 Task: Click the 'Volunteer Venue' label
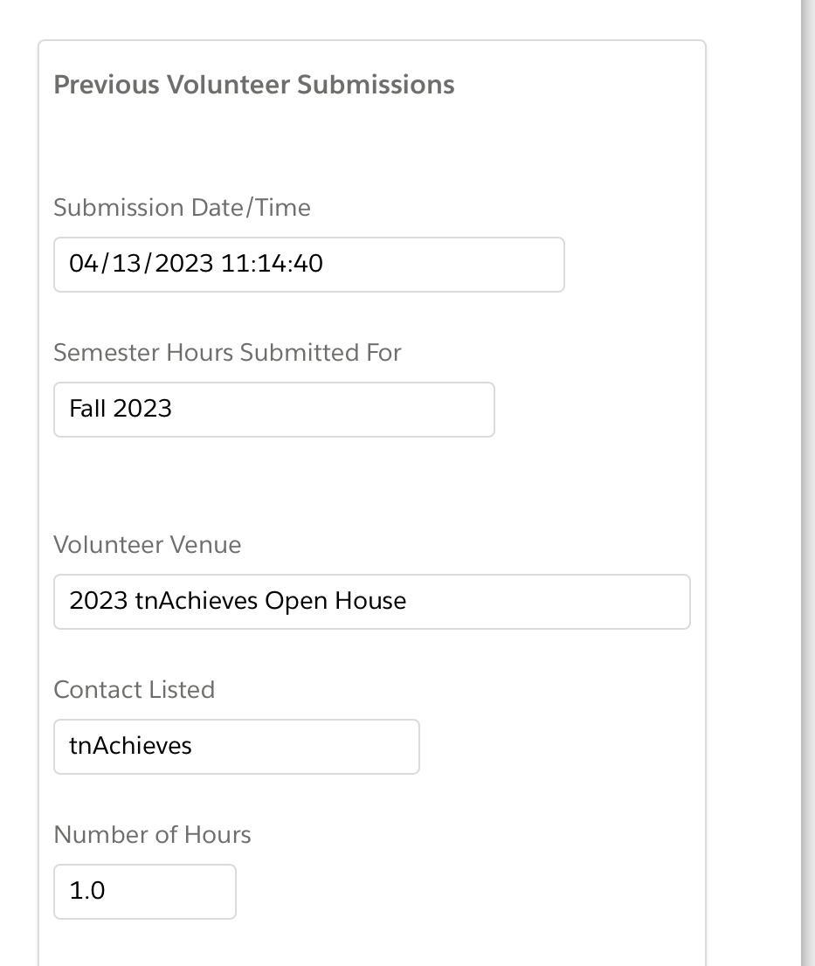147,545
